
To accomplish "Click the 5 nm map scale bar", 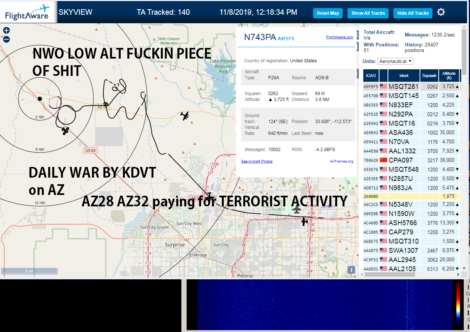I will click(29, 271).
